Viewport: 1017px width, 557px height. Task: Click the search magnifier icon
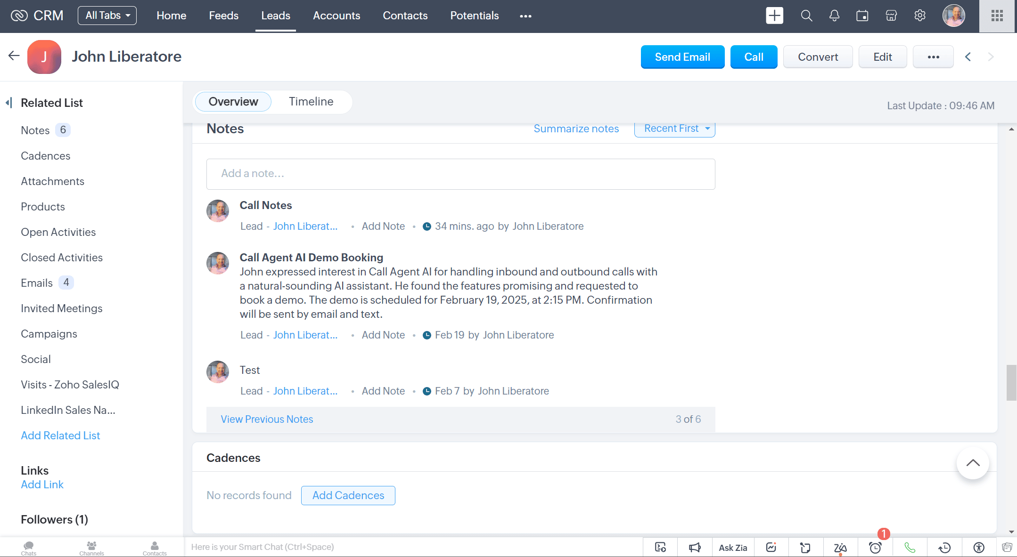806,16
